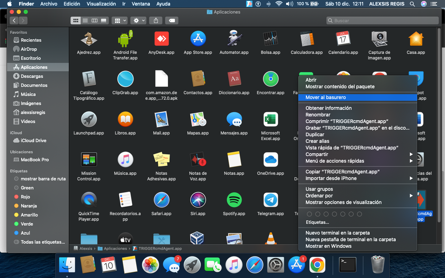Select QuickTime Player.app icon

click(89, 200)
